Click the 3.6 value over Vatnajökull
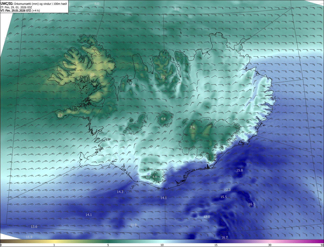The width and height of the screenshot is (324, 247). click(x=192, y=127)
